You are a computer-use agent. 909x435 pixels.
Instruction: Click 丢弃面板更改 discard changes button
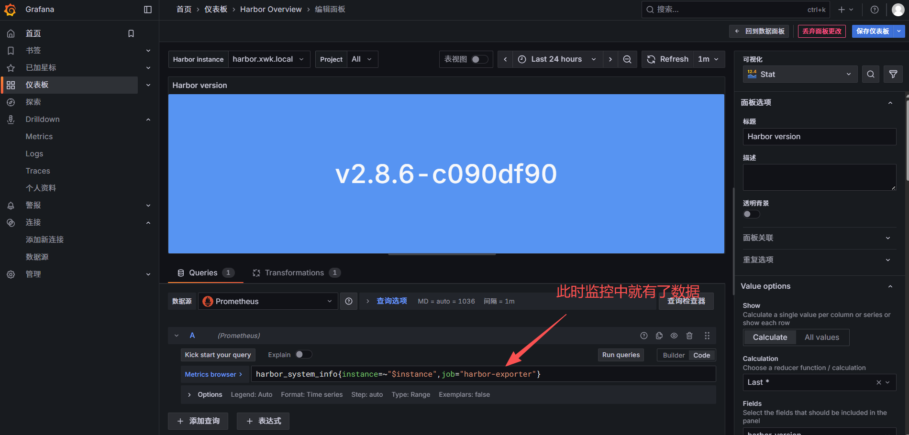tap(822, 31)
